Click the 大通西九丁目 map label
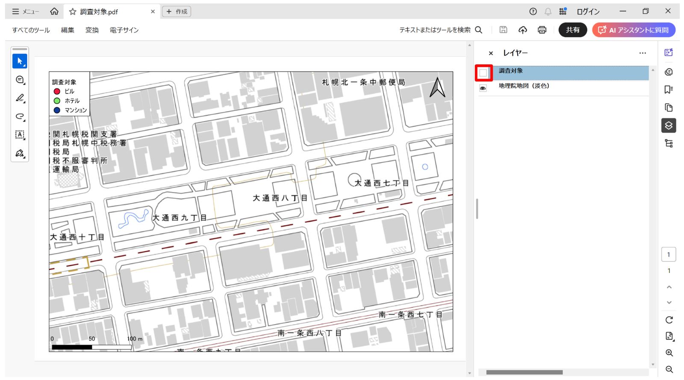Image resolution: width=684 pixels, height=380 pixels. pyautogui.click(x=180, y=218)
